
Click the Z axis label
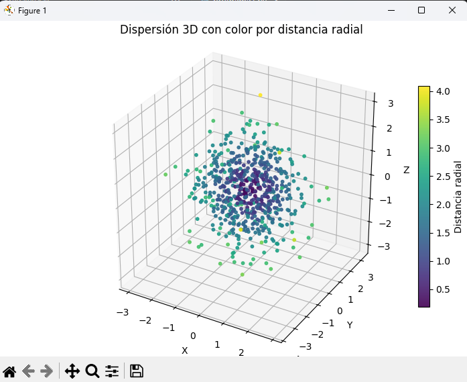[x=406, y=171]
